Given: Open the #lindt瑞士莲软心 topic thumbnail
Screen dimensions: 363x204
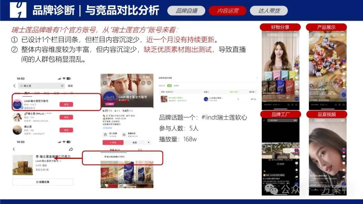Looking at the screenshot, I should [x=164, y=99].
